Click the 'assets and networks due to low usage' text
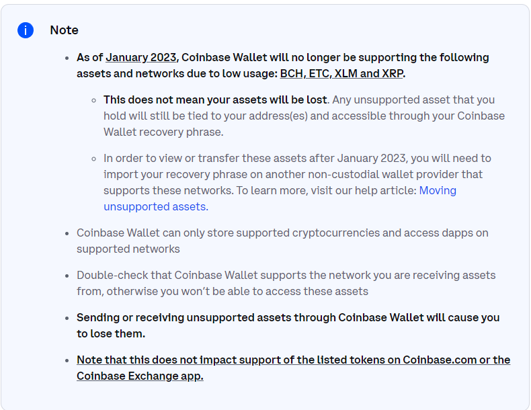The image size is (531, 410). [x=177, y=73]
